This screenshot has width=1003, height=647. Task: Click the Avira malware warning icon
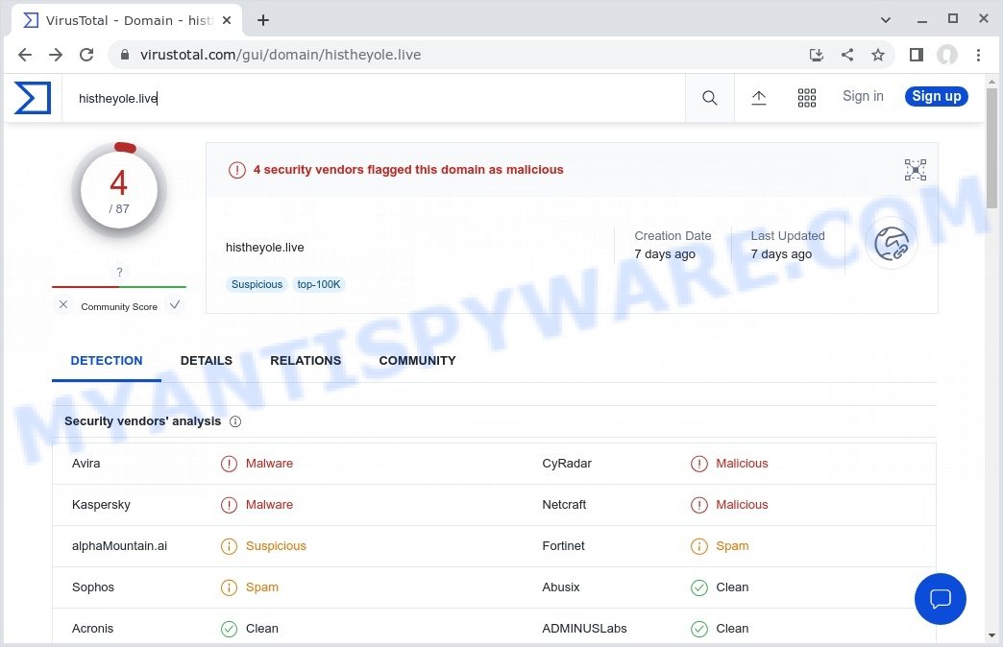point(229,464)
